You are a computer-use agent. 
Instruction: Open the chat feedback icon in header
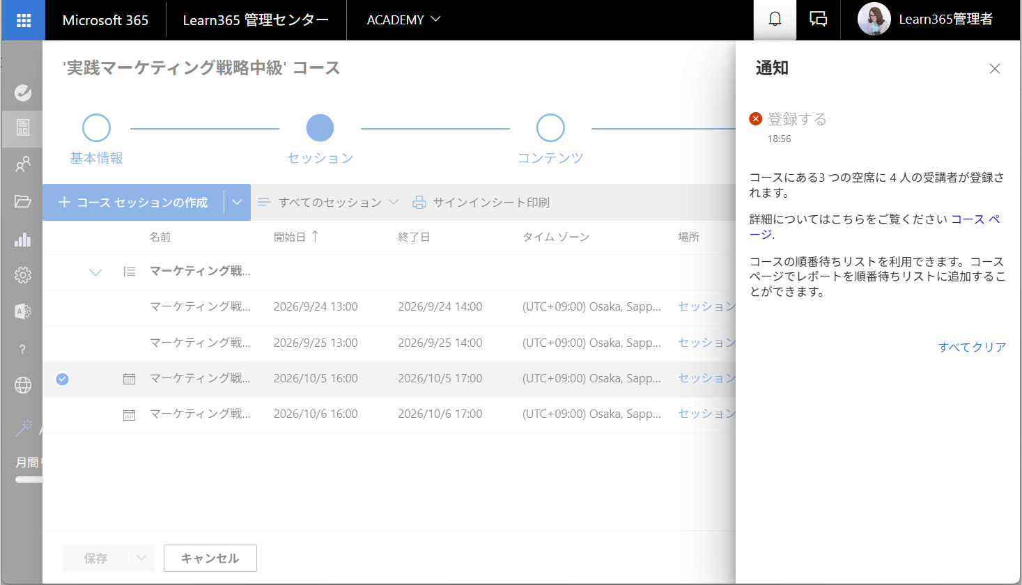point(819,19)
